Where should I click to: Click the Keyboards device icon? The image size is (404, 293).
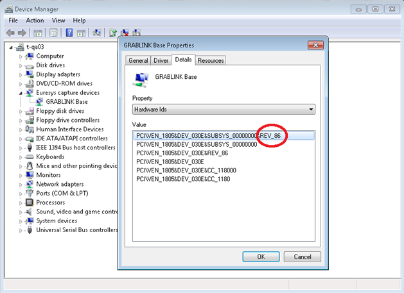[x=30, y=156]
